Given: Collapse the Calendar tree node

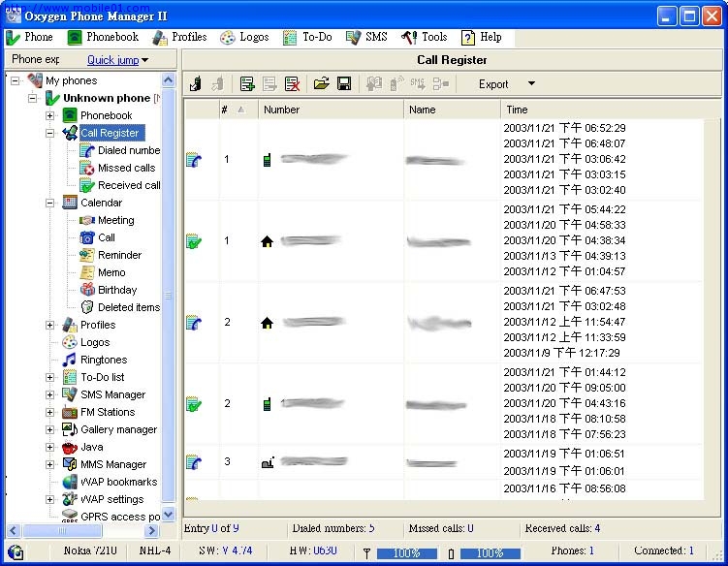Looking at the screenshot, I should point(49,203).
